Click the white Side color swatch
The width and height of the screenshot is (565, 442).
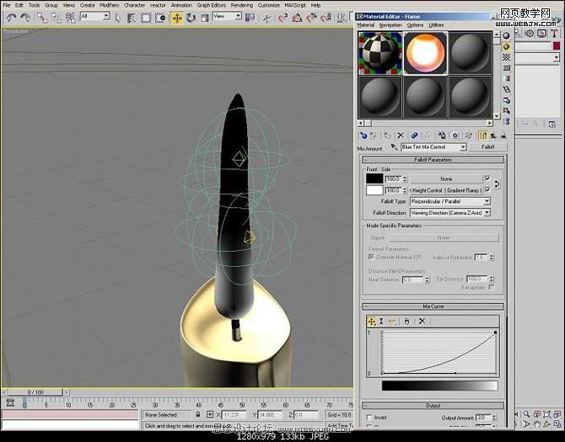pos(374,190)
